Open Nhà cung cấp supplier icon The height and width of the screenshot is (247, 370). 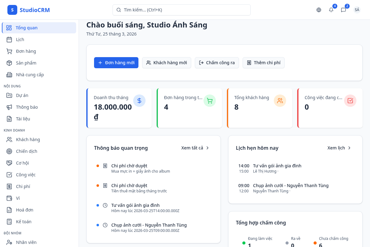click(x=10, y=74)
